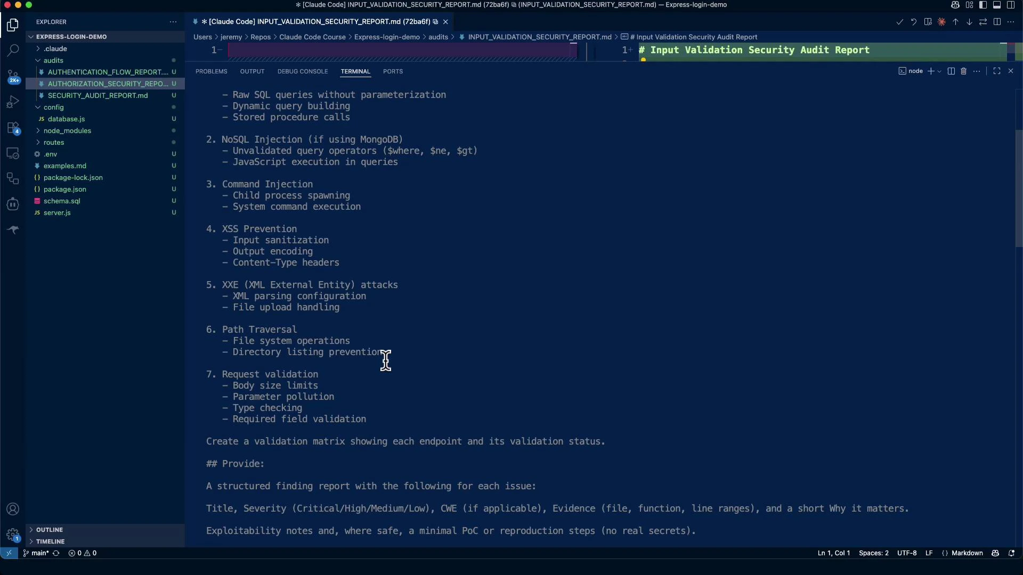Split the editor to the right
This screenshot has width=1023, height=575.
997,22
